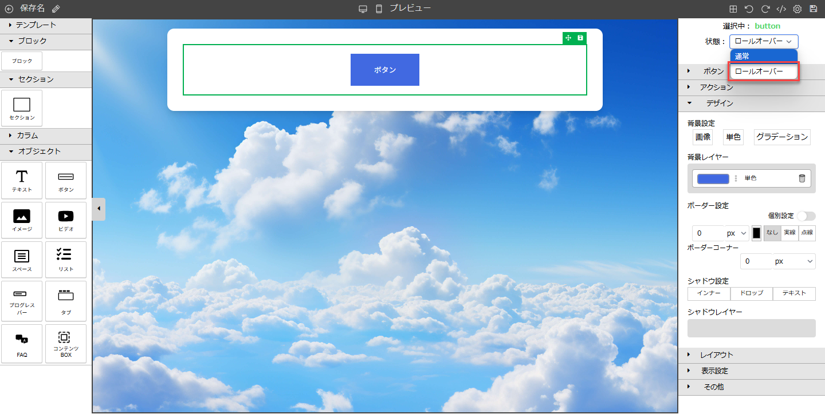This screenshot has height=418, width=825.
Task: Open the border corner px unit dropdown
Action: 793,261
